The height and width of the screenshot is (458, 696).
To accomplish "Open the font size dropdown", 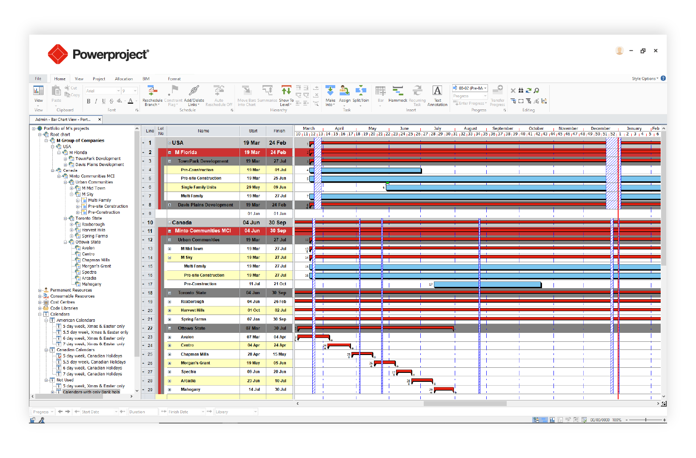I will [x=135, y=91].
